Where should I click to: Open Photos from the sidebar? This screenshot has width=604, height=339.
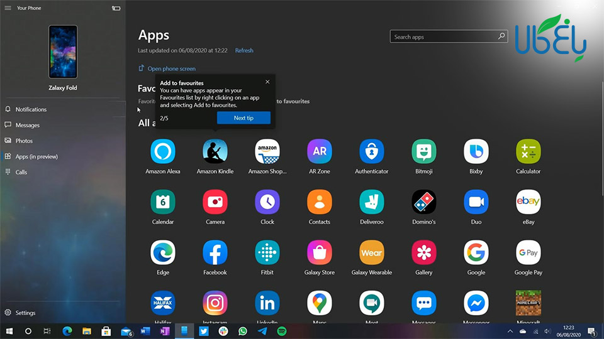[24, 141]
